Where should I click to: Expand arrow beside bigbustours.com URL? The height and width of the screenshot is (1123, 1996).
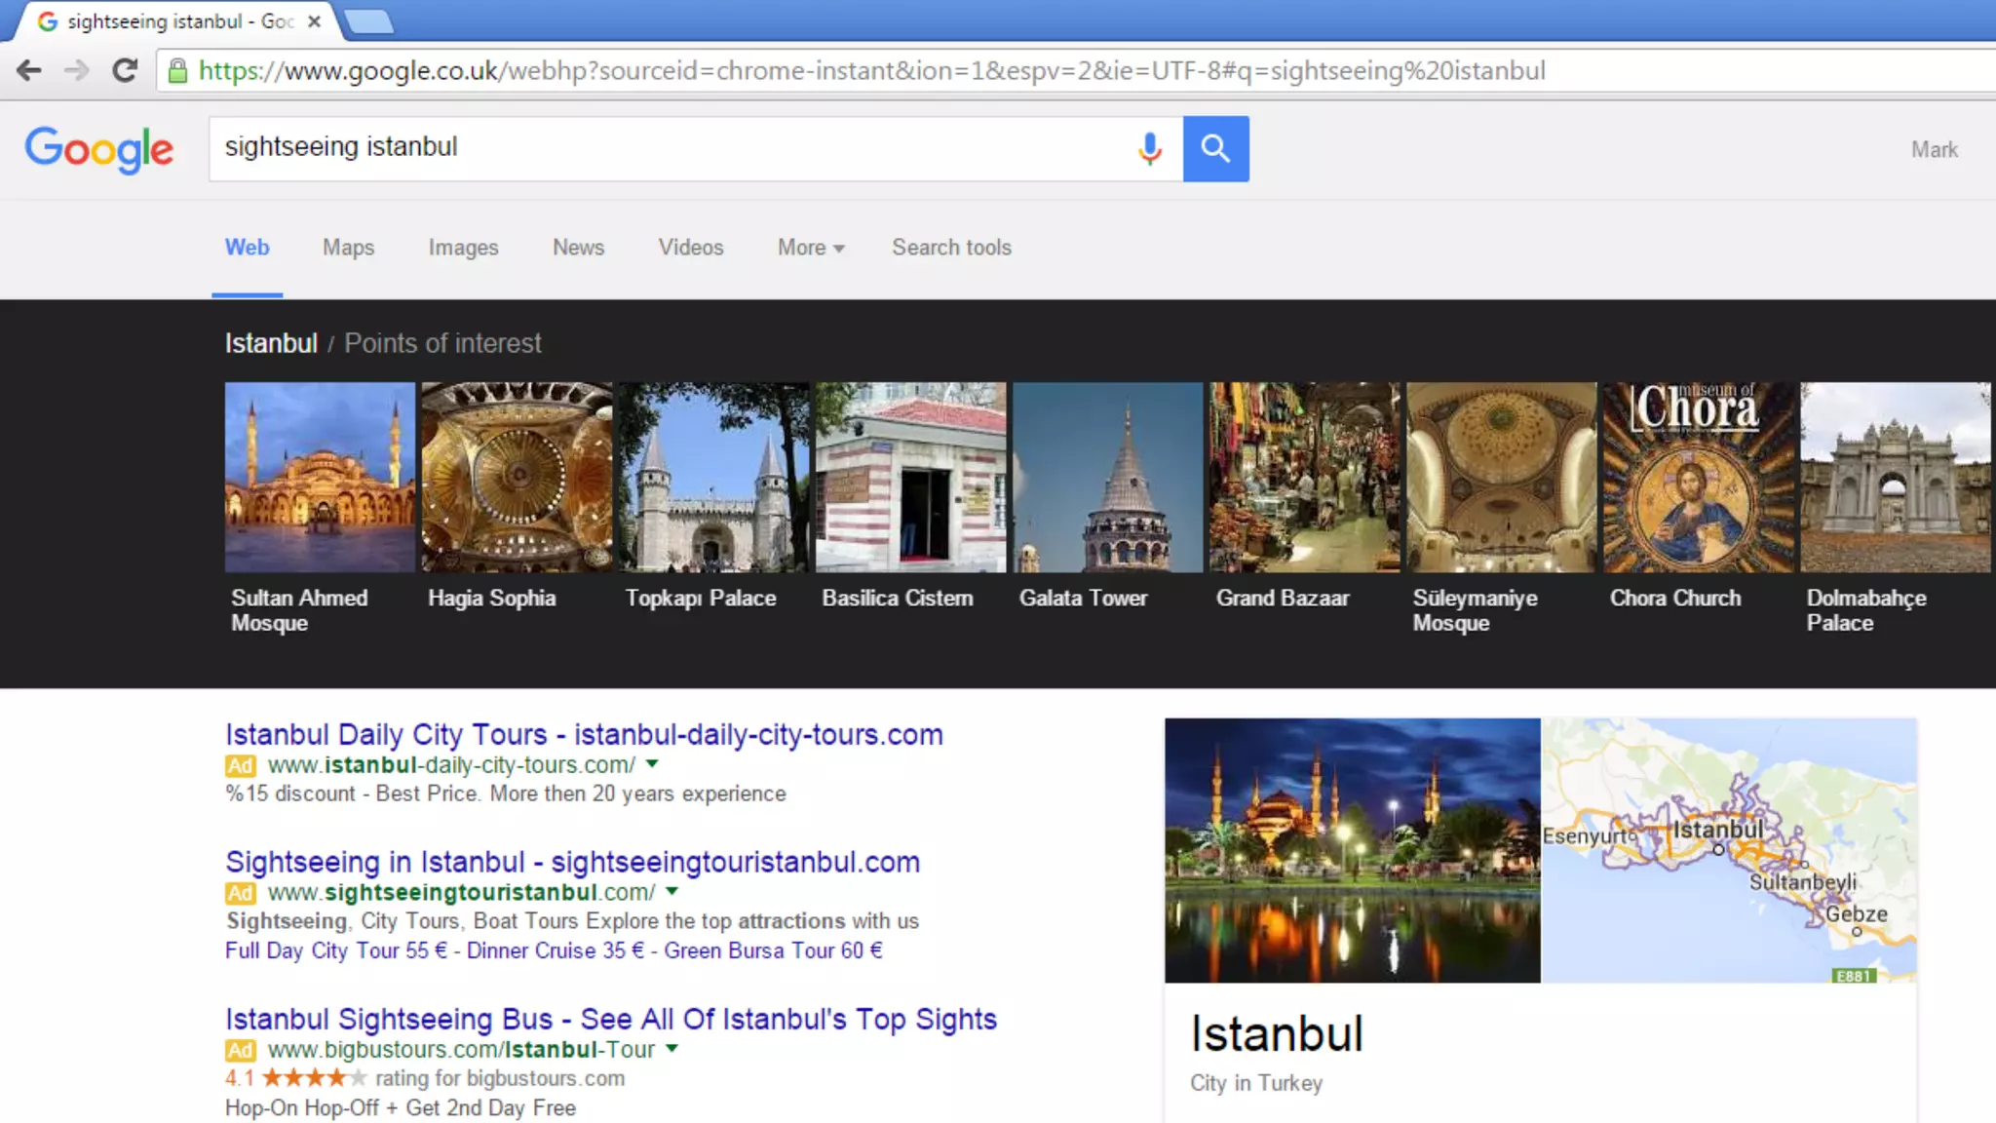click(x=672, y=1049)
